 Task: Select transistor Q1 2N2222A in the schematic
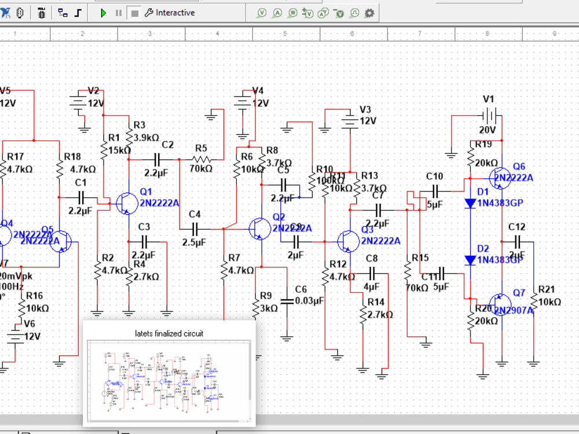[x=126, y=204]
